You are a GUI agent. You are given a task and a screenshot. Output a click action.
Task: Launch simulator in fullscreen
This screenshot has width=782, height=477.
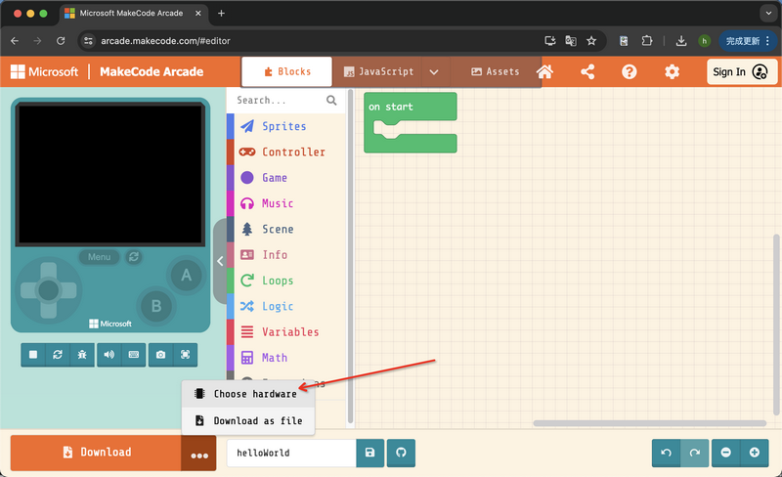coord(185,355)
